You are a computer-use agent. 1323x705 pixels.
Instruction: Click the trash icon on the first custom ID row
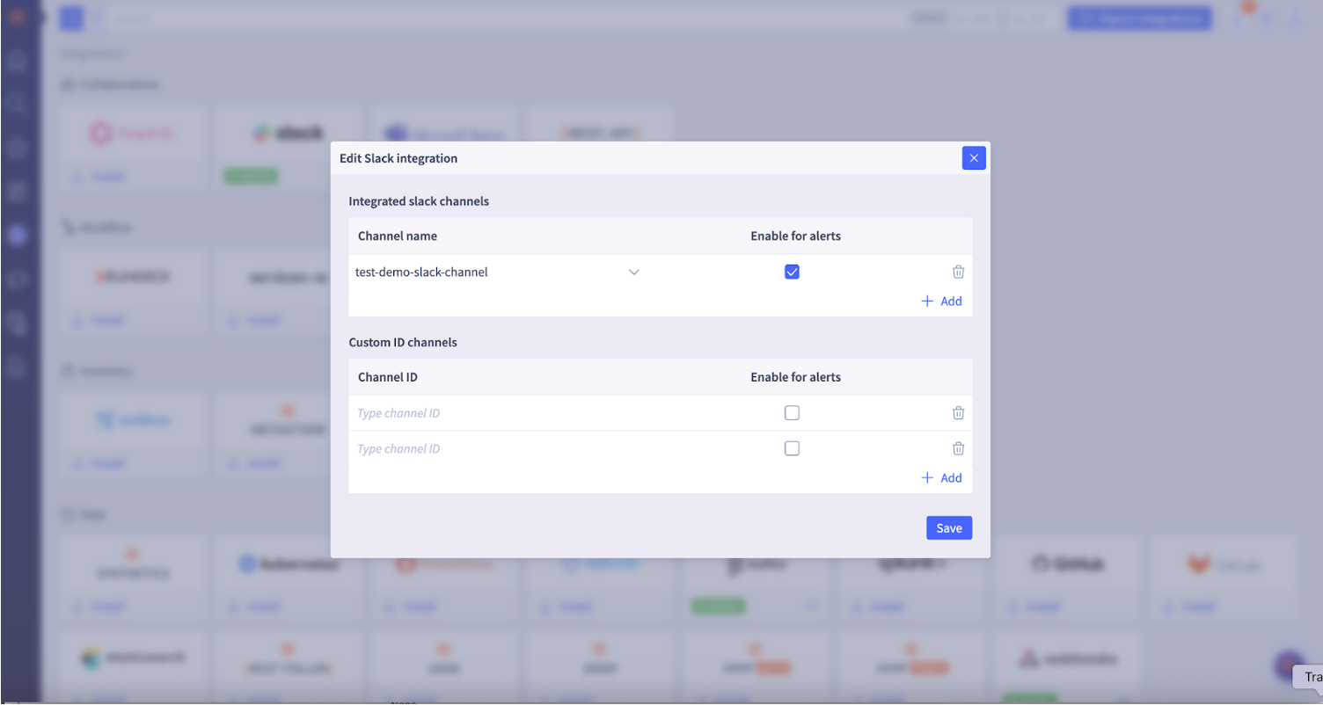point(958,412)
